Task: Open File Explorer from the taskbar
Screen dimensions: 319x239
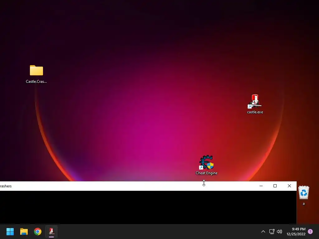Action: pyautogui.click(x=24, y=232)
